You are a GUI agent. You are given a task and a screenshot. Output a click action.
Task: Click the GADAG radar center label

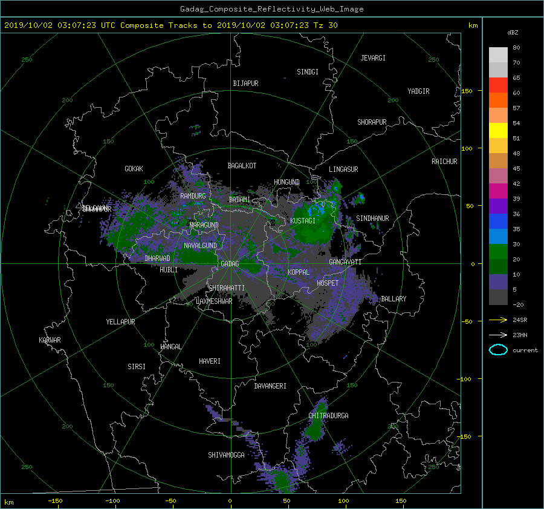tap(230, 264)
